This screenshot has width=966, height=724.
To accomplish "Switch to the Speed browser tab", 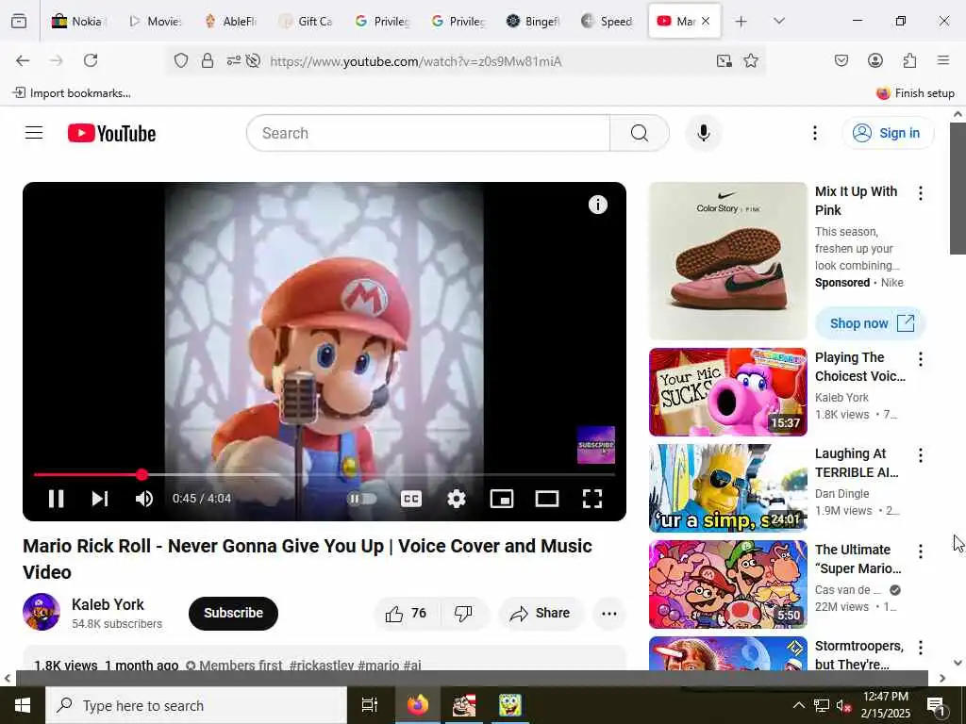I will (x=608, y=21).
